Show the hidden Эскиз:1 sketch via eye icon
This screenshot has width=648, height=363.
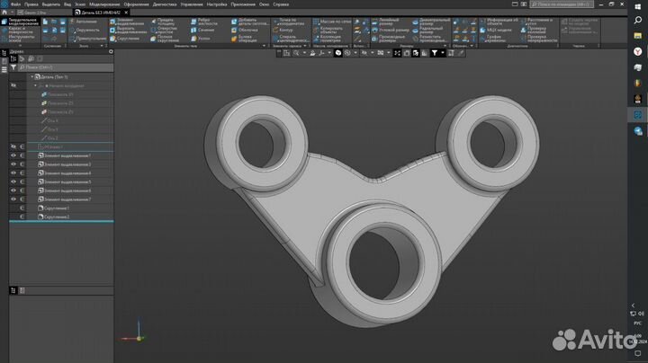point(13,146)
